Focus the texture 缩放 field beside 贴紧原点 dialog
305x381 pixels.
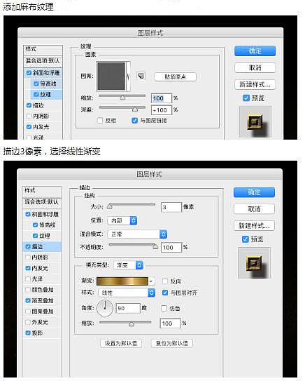coord(162,98)
